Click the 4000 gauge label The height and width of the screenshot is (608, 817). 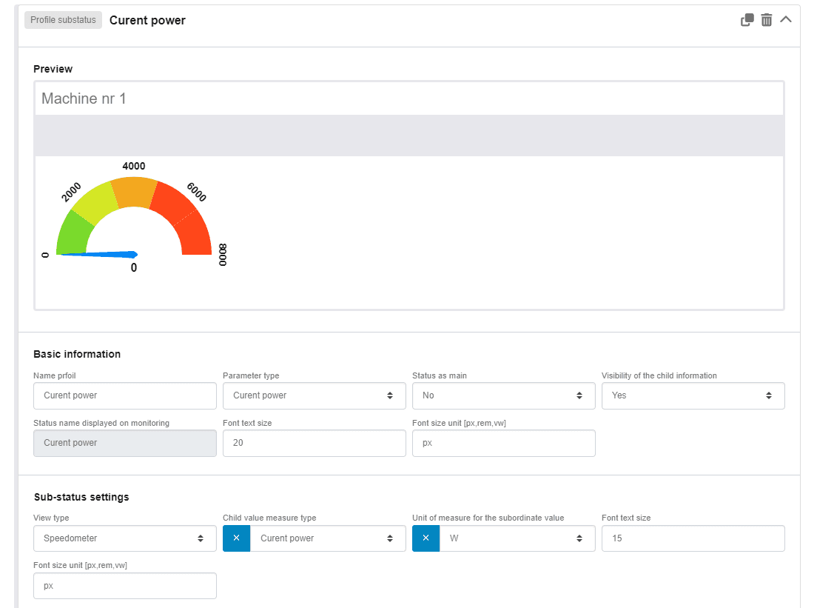click(134, 166)
